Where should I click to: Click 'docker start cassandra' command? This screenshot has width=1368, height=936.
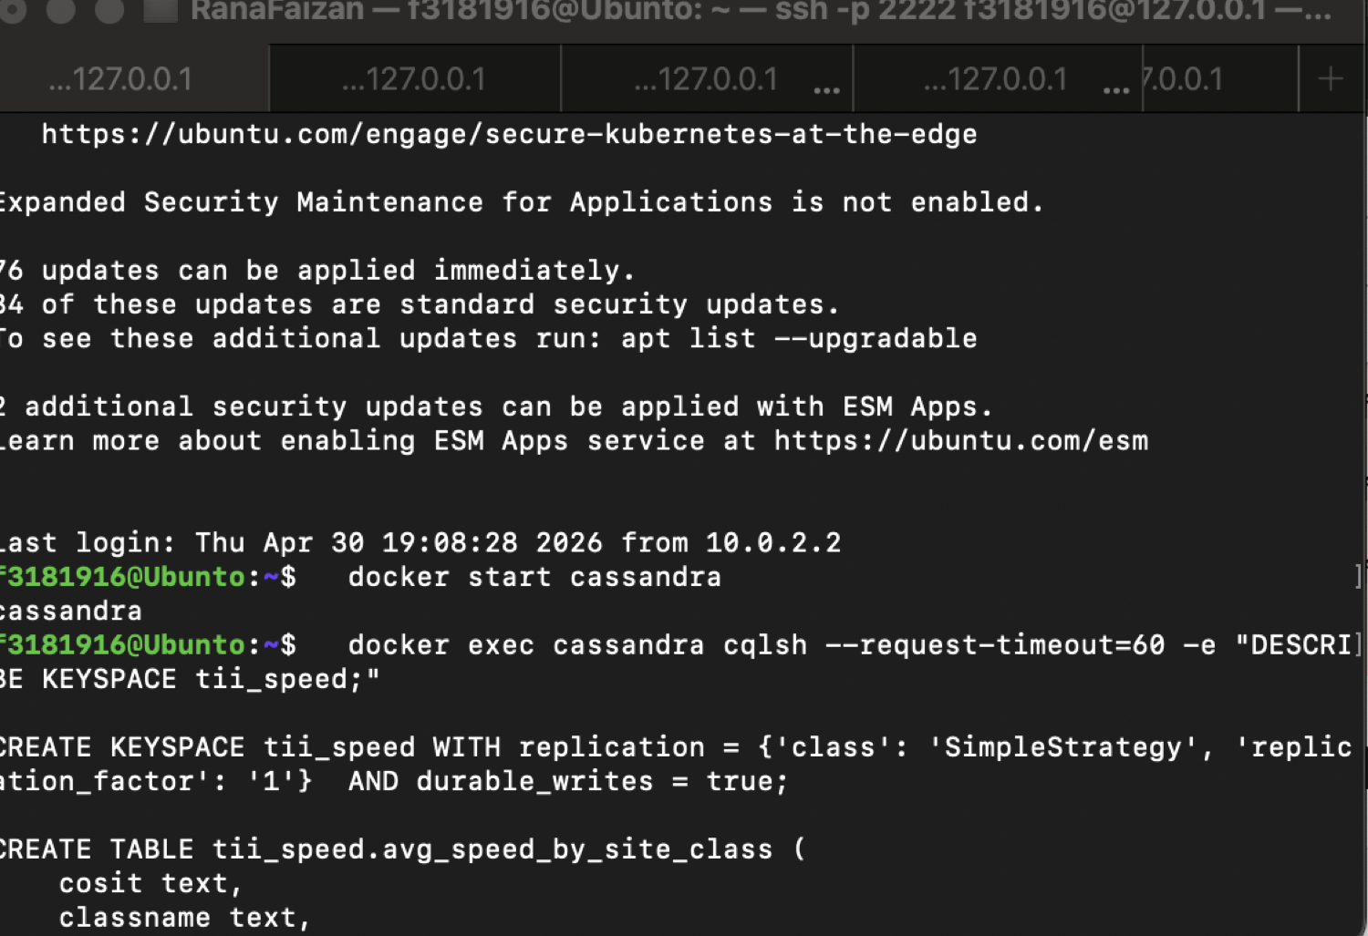click(534, 577)
